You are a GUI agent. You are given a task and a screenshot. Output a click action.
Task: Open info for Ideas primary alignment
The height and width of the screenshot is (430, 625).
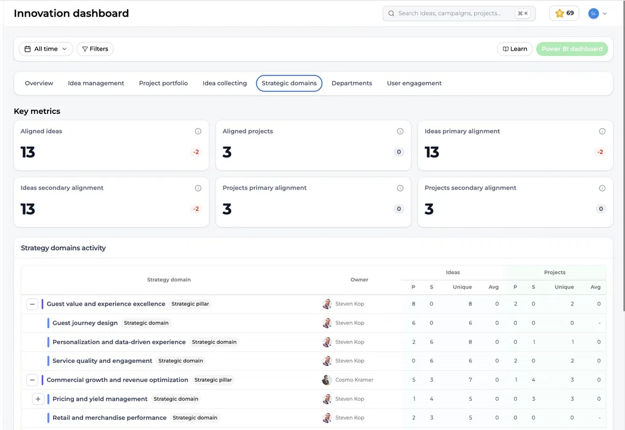click(x=602, y=131)
